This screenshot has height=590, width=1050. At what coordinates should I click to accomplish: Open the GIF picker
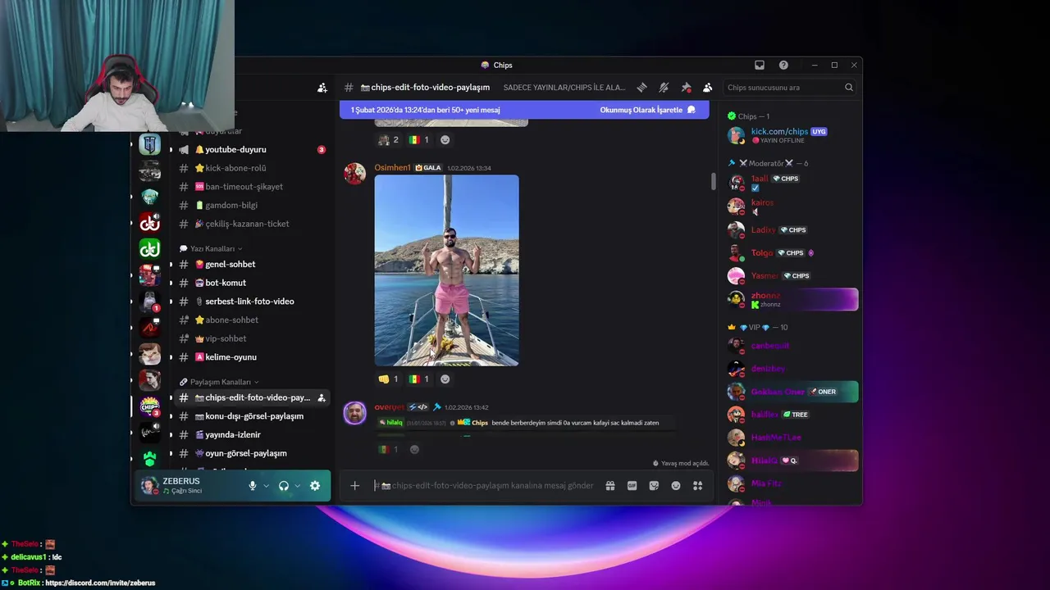[632, 486]
